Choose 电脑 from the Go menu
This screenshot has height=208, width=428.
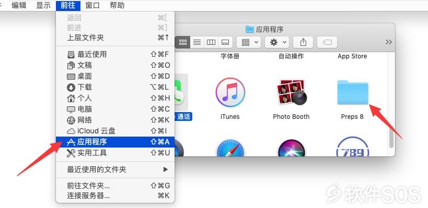[115, 109]
